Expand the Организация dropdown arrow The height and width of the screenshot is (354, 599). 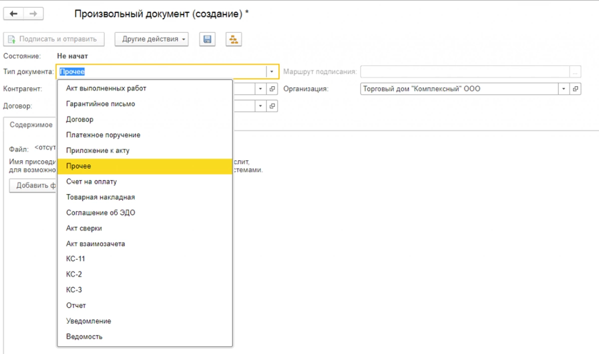564,89
